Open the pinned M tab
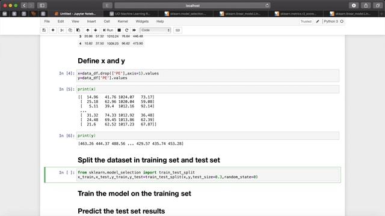This screenshot has width=385, height=216. pyautogui.click(x=5, y=14)
